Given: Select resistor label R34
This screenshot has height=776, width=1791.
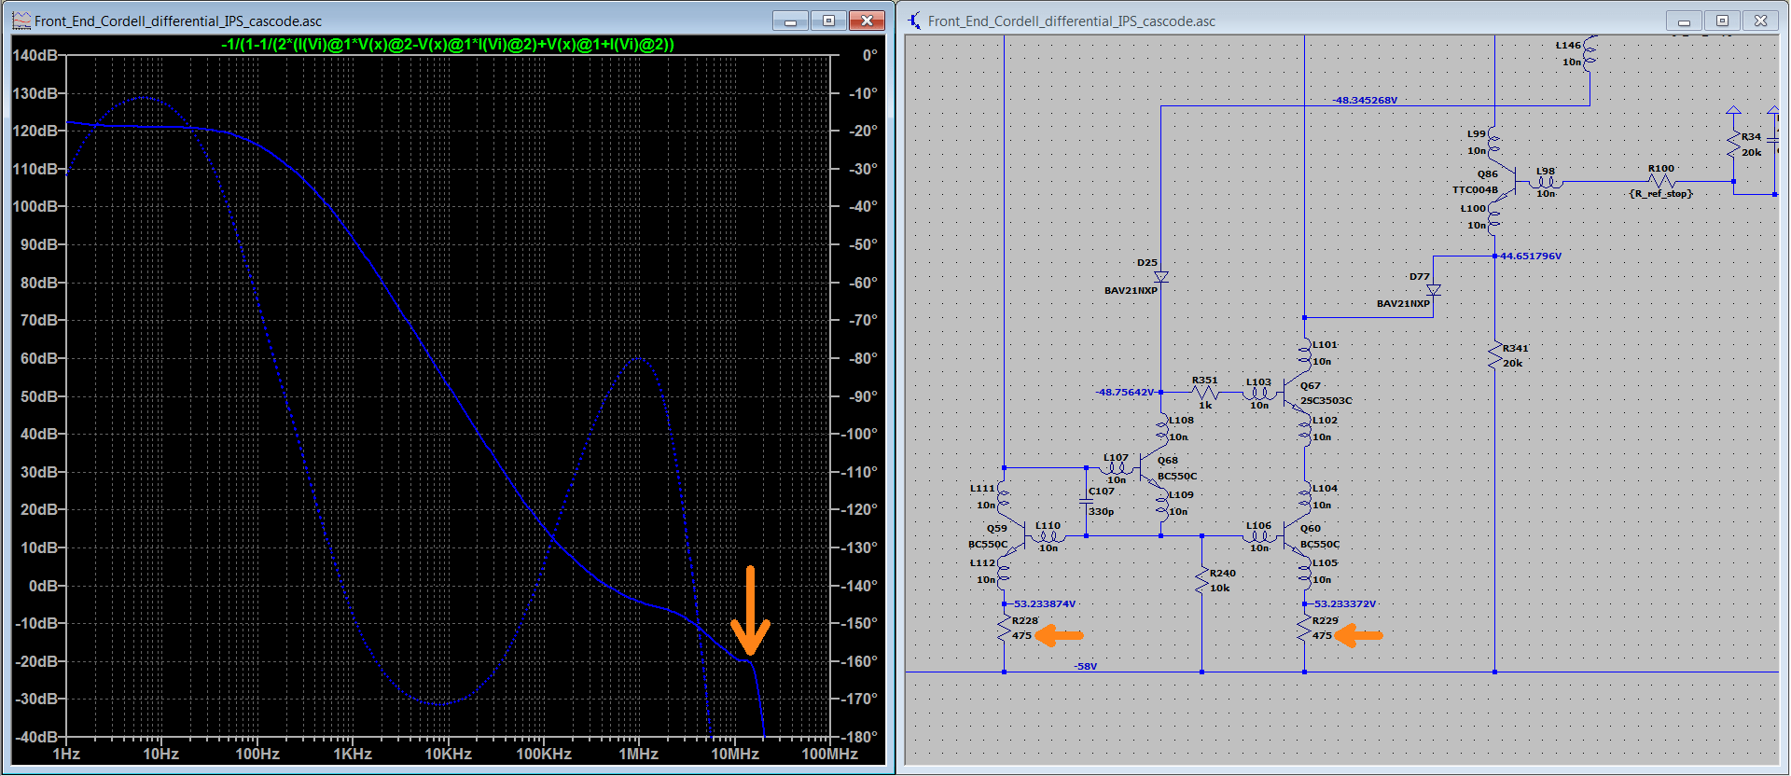Looking at the screenshot, I should [1751, 136].
